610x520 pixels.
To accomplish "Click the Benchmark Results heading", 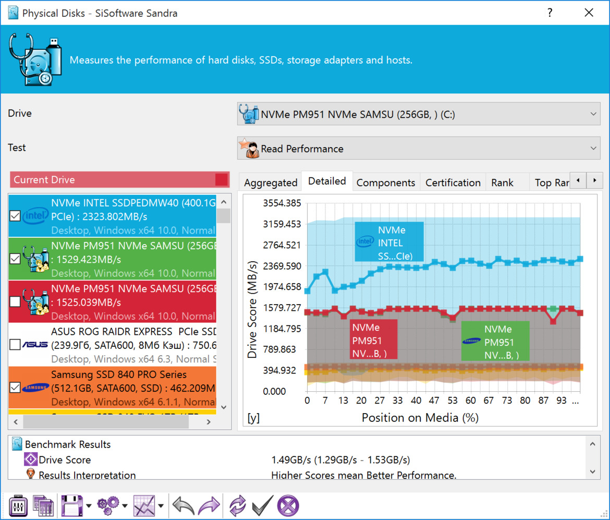I will click(68, 444).
